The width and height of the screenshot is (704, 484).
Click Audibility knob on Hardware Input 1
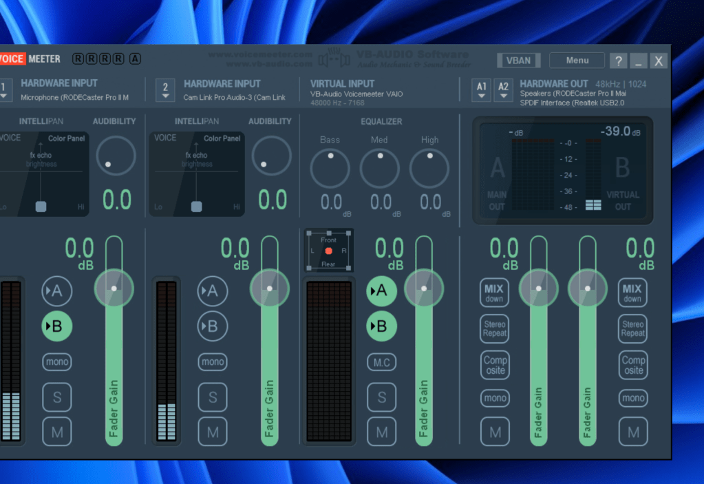point(116,156)
